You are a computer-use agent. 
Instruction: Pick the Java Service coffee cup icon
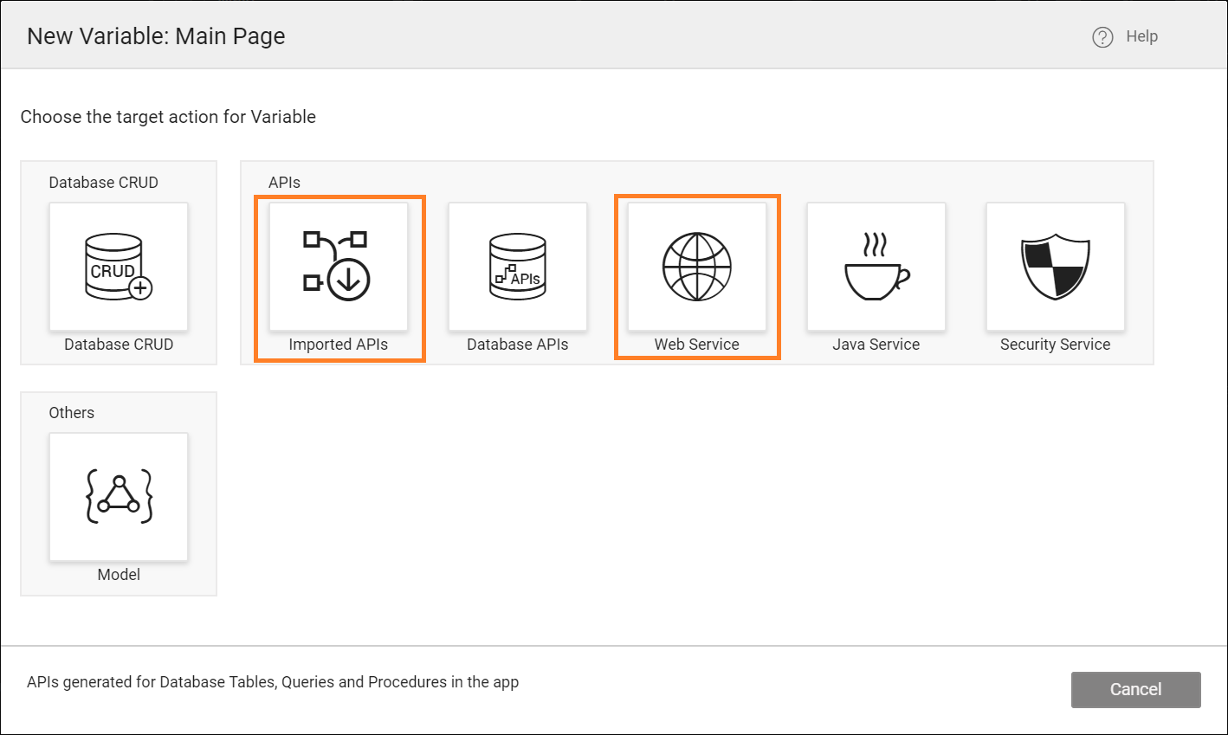pyautogui.click(x=876, y=267)
